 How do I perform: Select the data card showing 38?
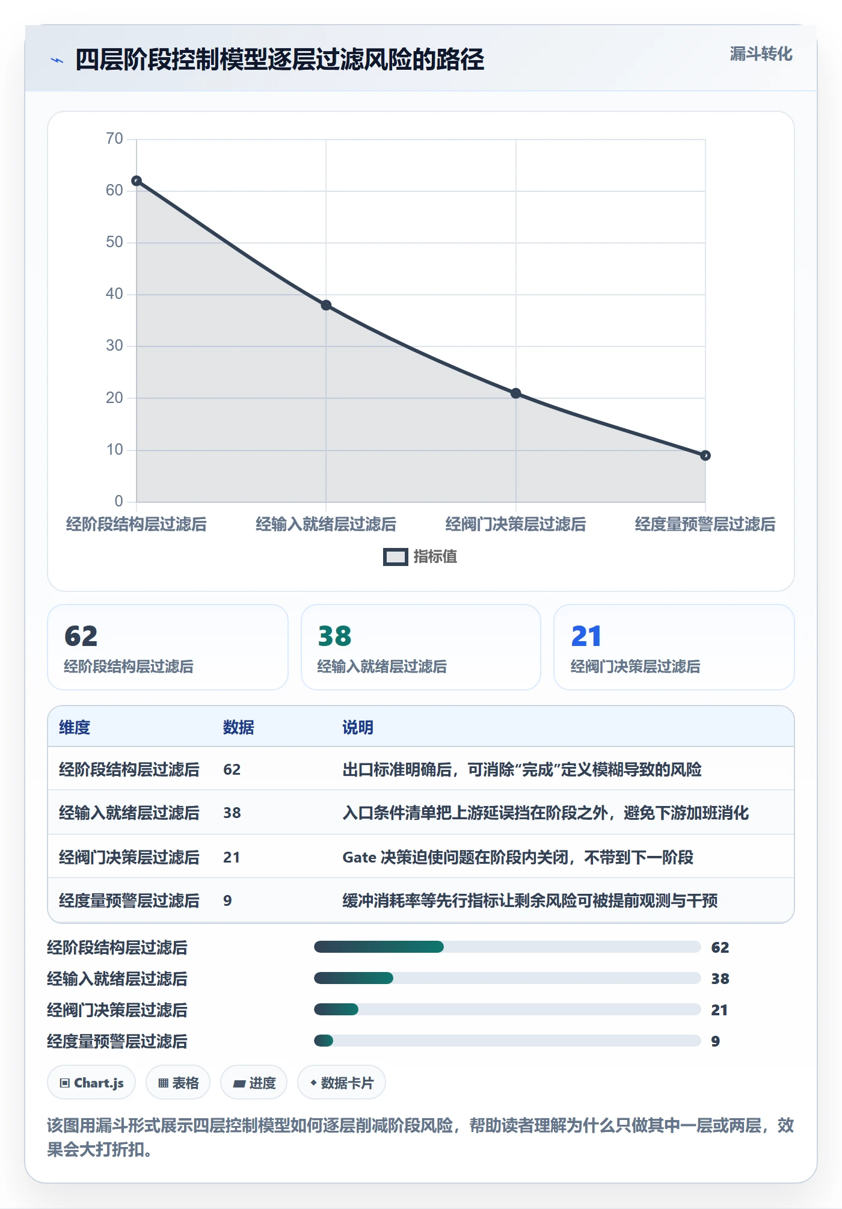click(x=421, y=647)
